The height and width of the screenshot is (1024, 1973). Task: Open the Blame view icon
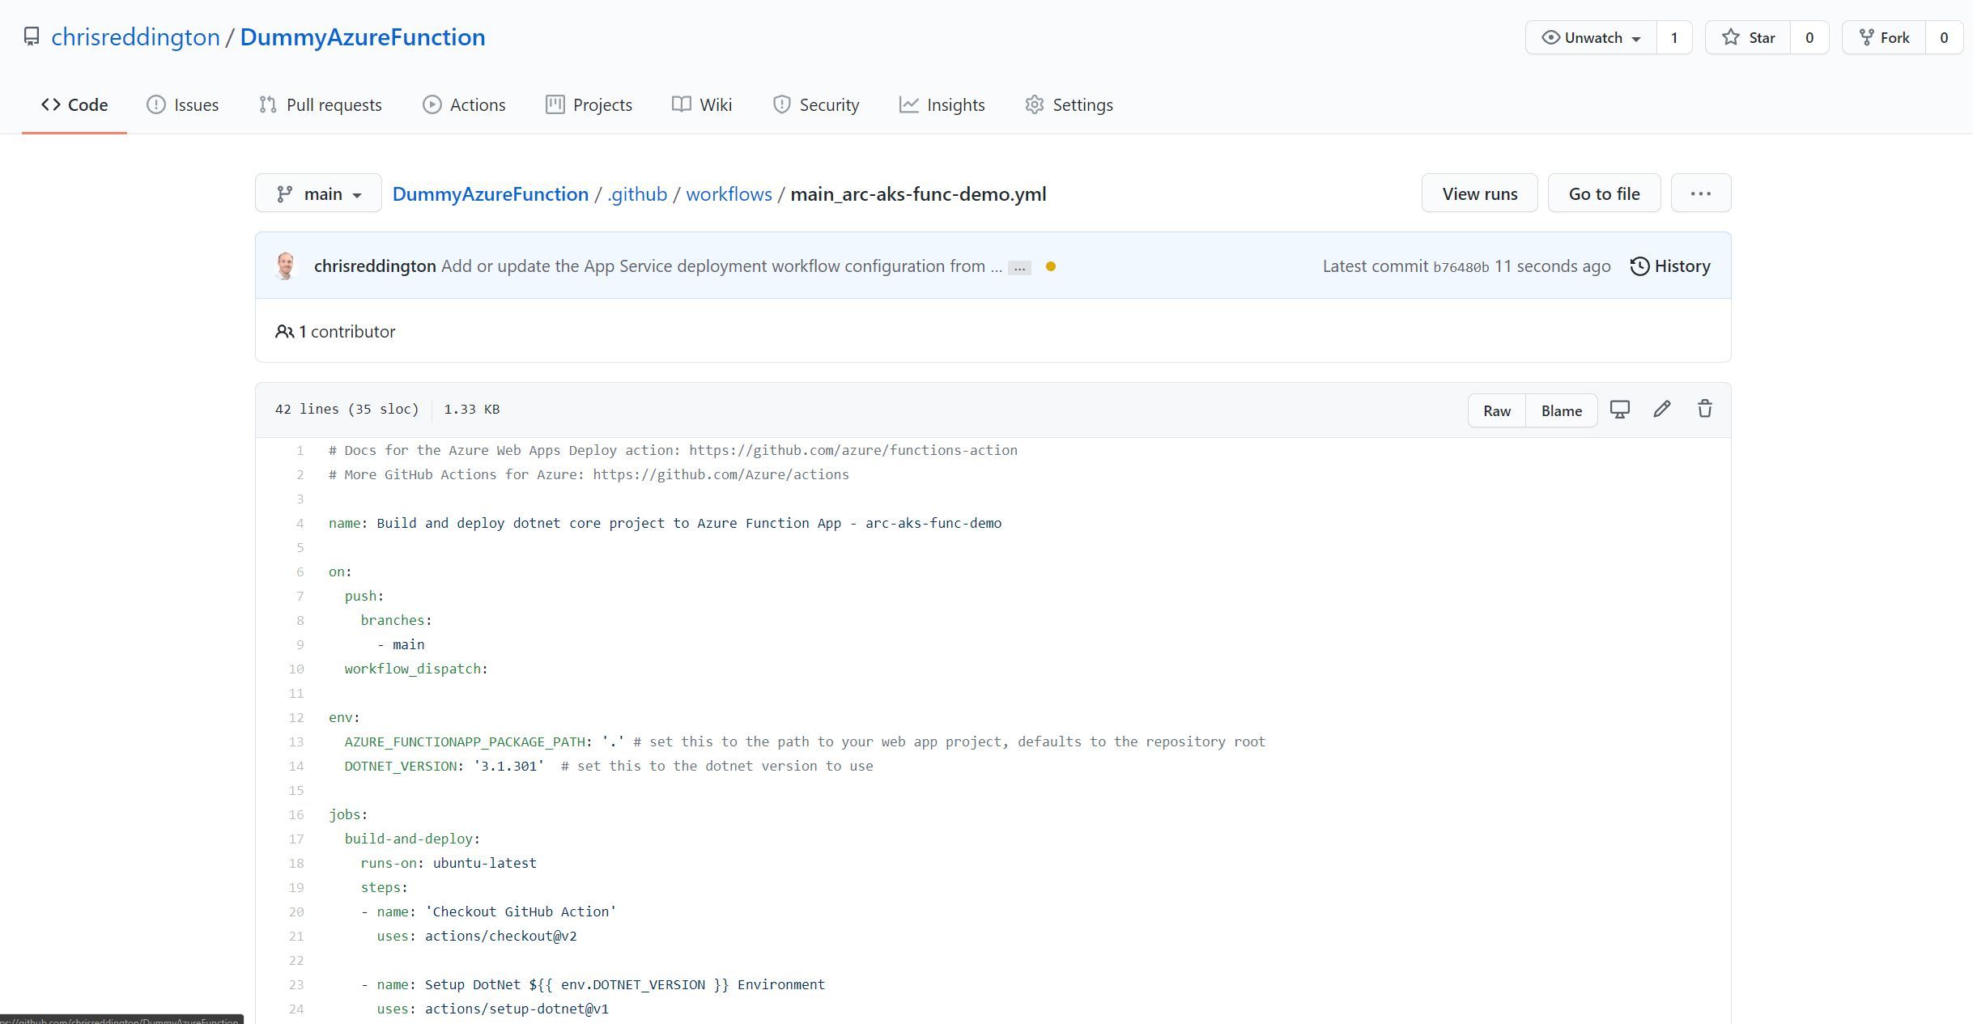tap(1562, 410)
